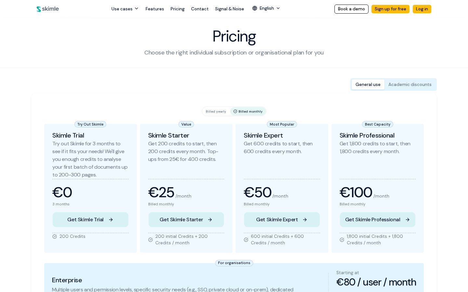Switch billing to Billed yearly

click(x=216, y=111)
